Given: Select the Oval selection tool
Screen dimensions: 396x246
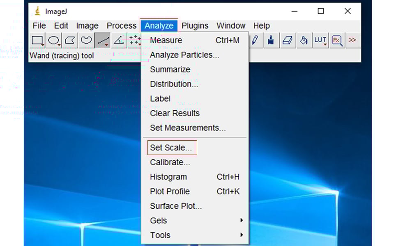Looking at the screenshot, I should (54, 40).
